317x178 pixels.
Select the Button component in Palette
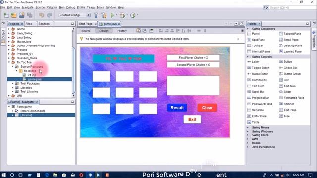point(285,62)
